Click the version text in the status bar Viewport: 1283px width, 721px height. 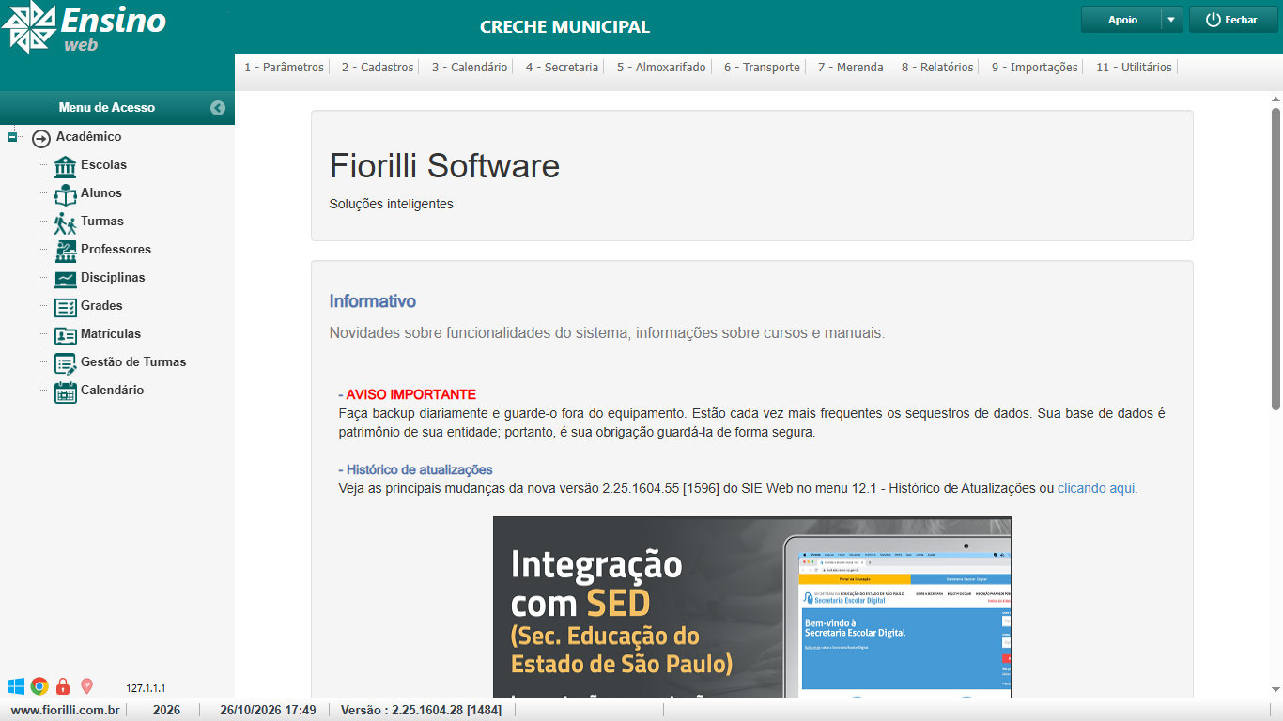click(421, 710)
